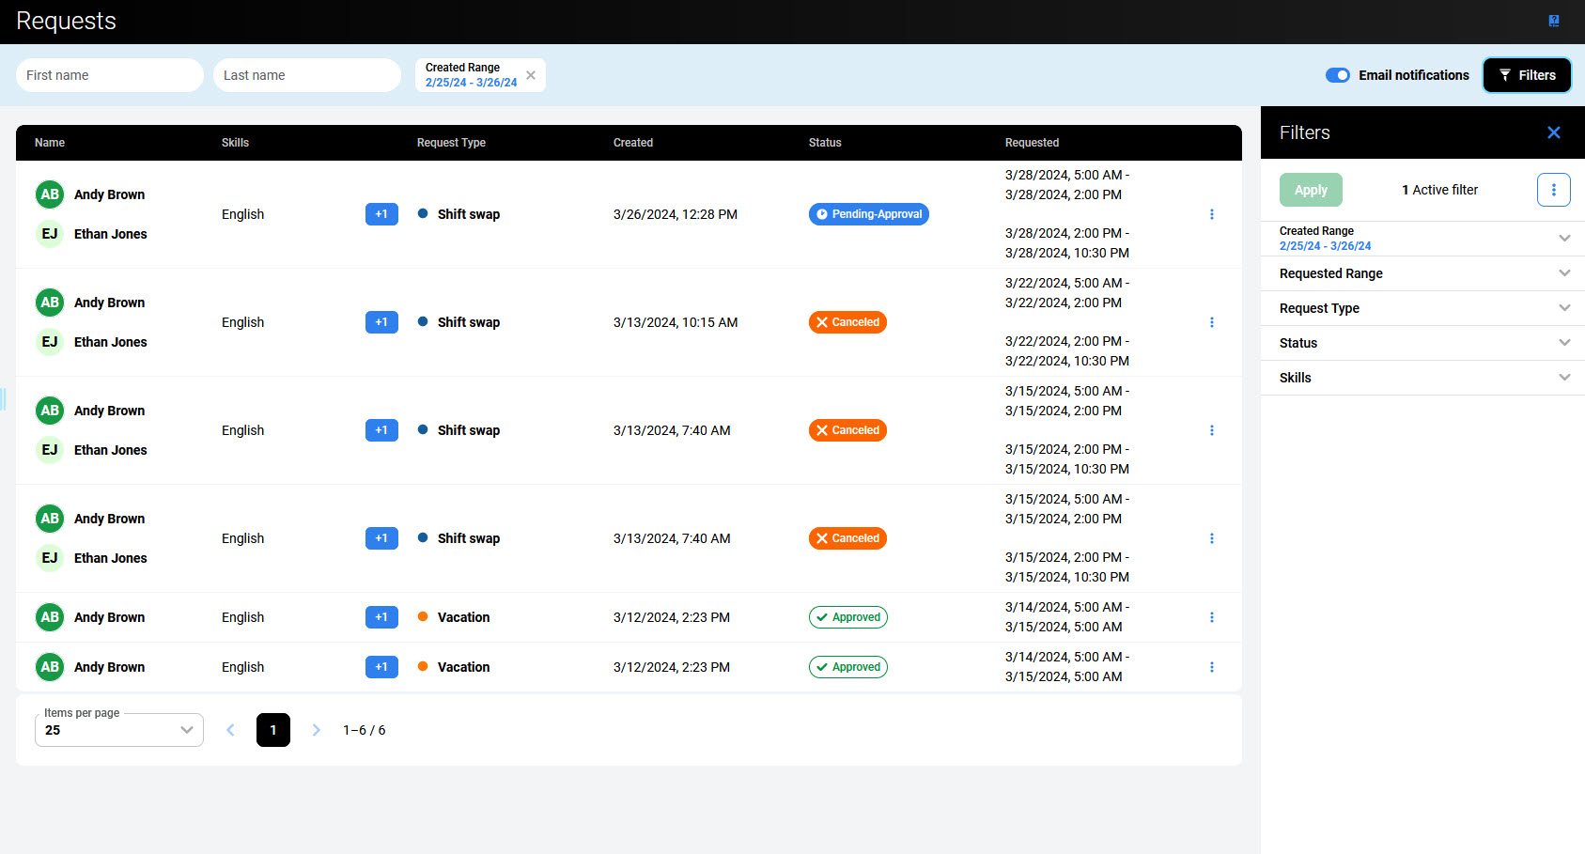Sort by the Request Type column header
The image size is (1585, 854).
[x=451, y=143]
